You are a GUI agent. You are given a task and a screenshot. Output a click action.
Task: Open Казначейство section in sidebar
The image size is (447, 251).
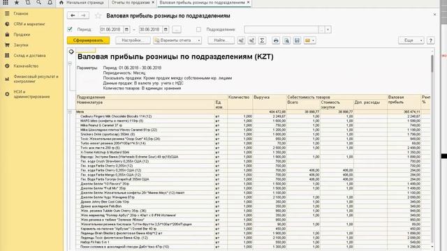coord(26,66)
